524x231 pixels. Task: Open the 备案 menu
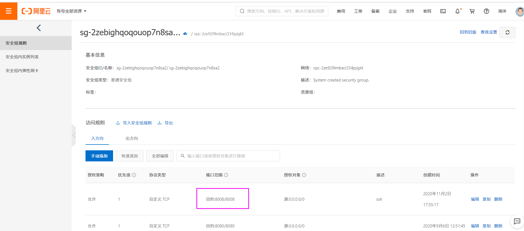(375, 11)
